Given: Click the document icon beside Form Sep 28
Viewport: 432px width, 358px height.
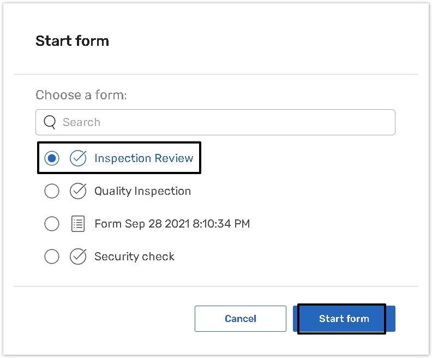Looking at the screenshot, I should (78, 224).
